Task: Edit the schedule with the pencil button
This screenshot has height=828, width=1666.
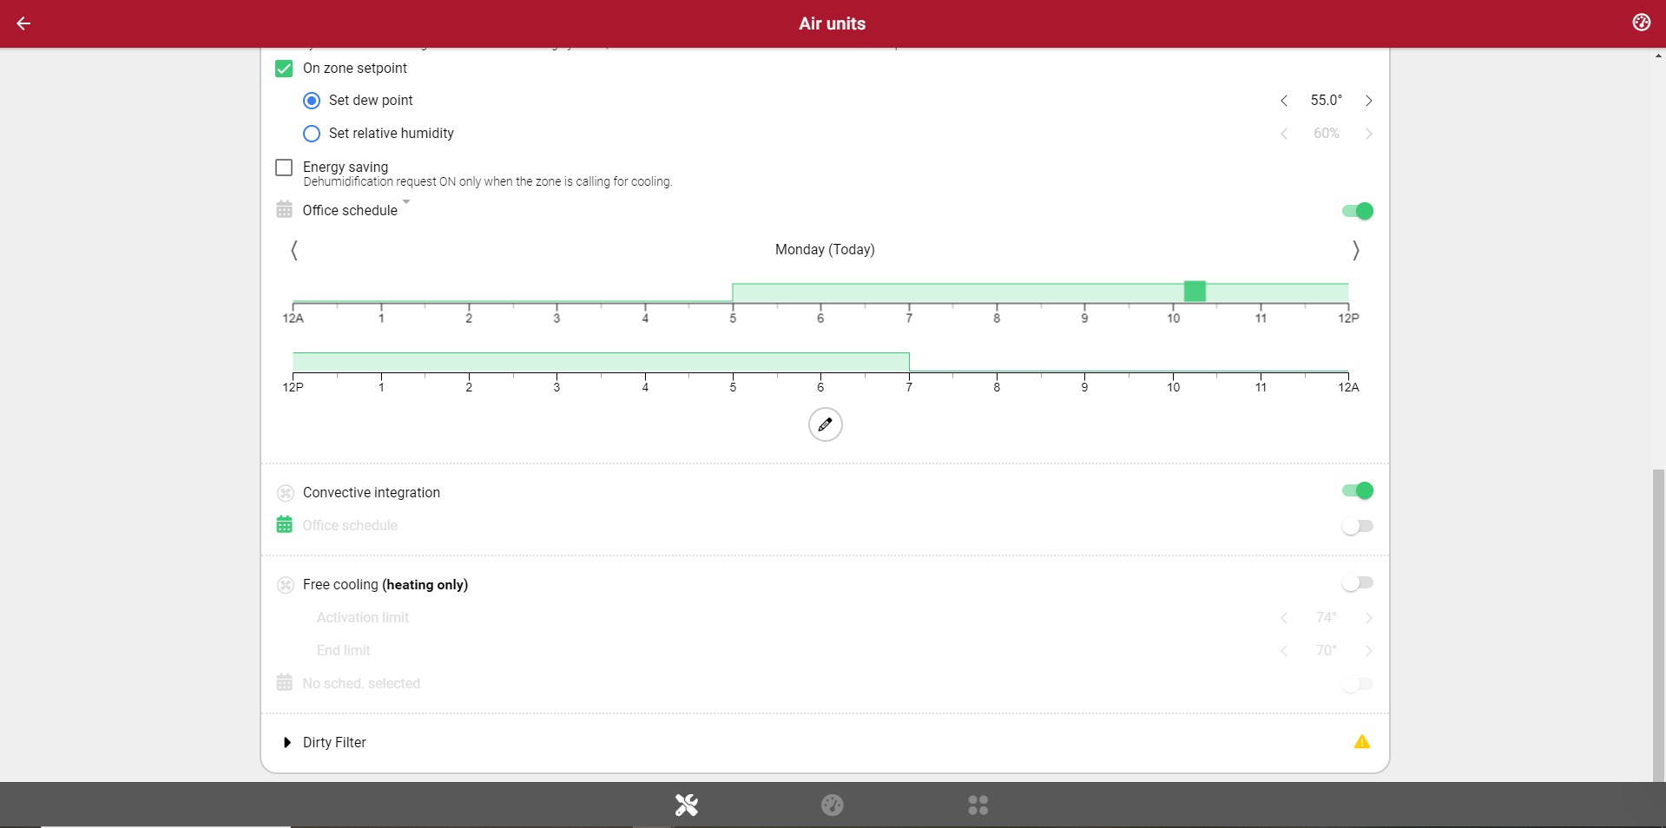Action: tap(825, 424)
